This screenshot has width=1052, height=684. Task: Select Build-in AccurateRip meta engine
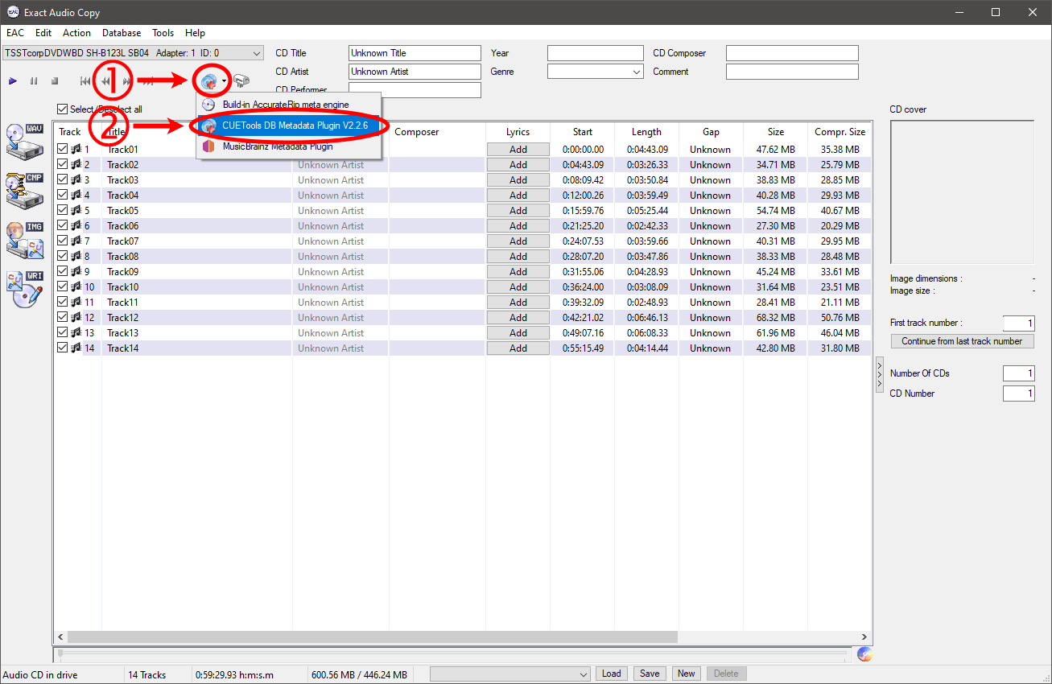pos(288,105)
